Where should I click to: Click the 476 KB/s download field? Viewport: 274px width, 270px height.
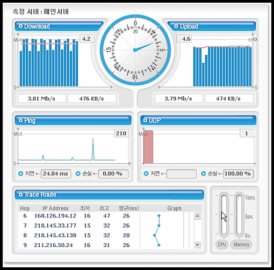pos(92,98)
